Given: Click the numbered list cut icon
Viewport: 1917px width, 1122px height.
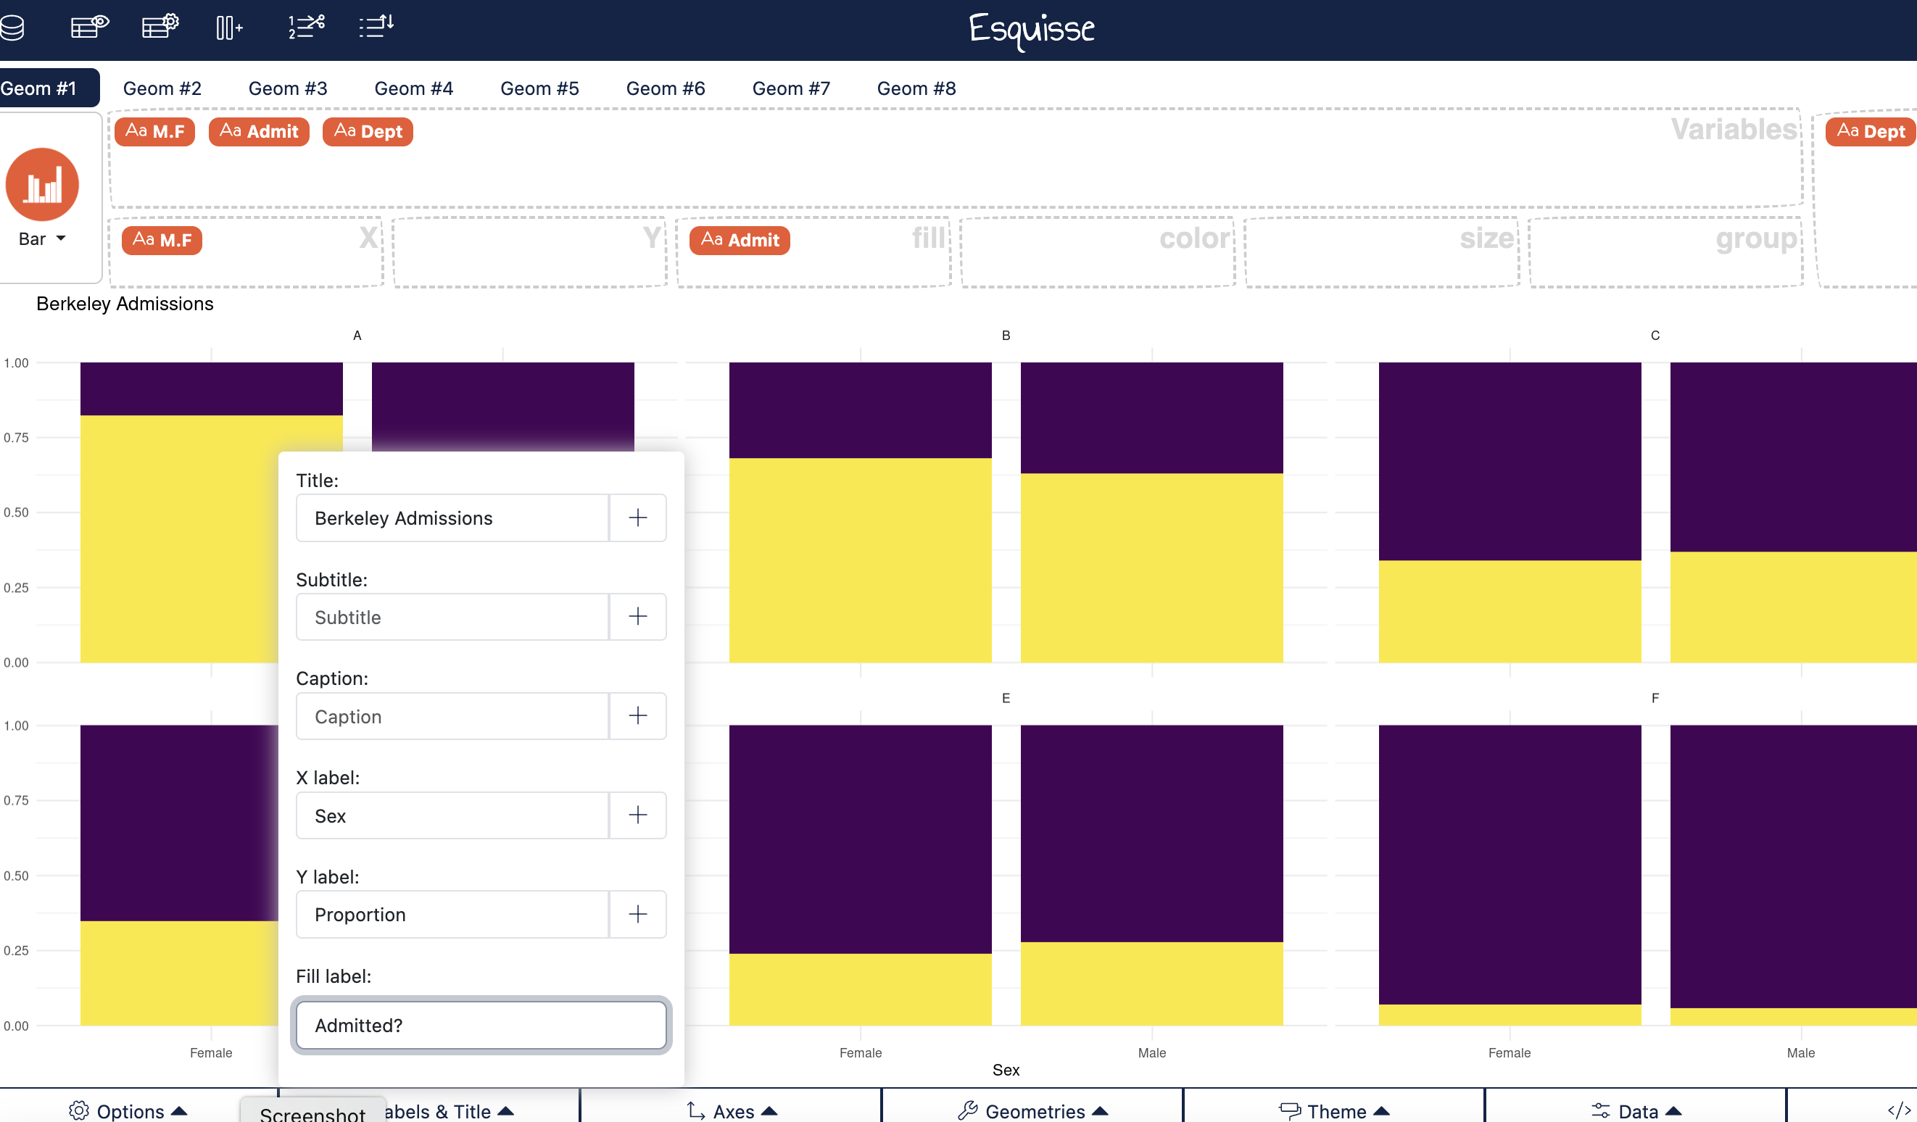Looking at the screenshot, I should click(x=306, y=27).
